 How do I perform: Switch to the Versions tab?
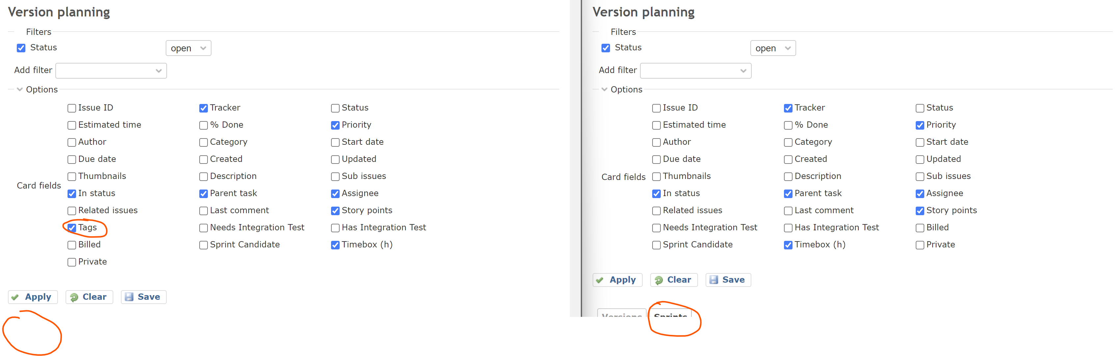[x=621, y=315]
